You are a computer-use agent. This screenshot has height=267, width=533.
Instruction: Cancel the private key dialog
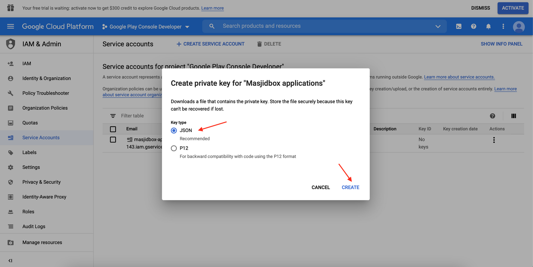(x=320, y=187)
